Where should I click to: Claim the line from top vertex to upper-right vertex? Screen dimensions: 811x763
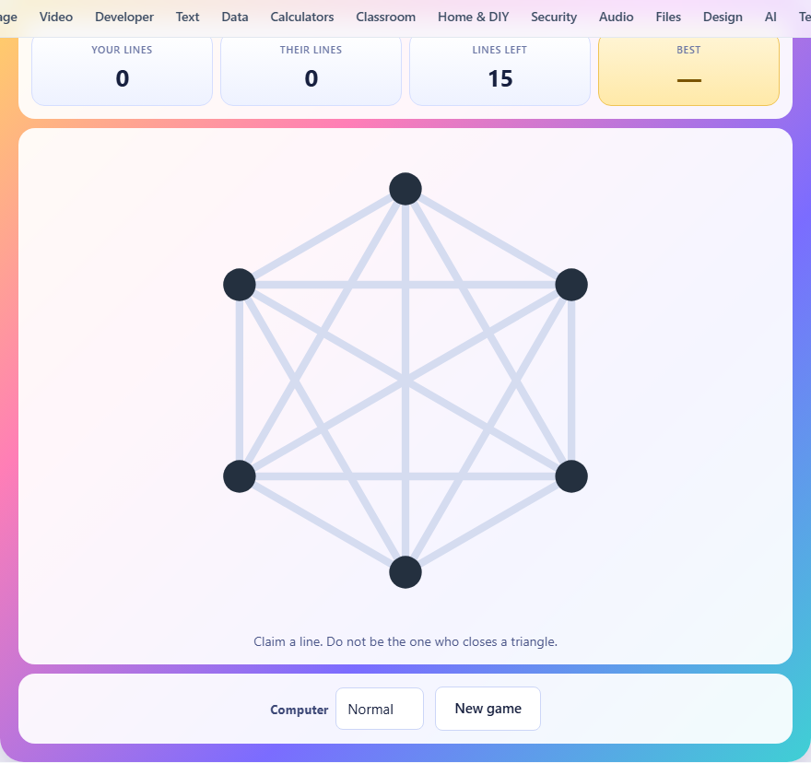(488, 237)
